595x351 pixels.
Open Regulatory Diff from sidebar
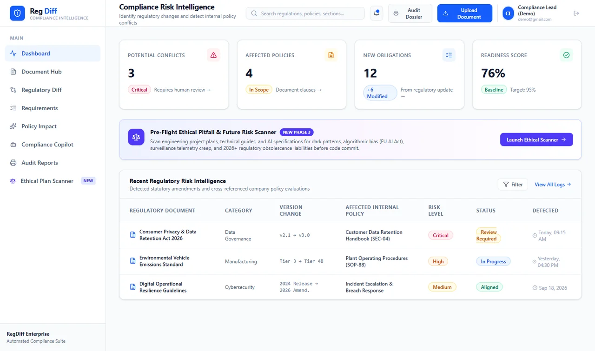[53, 90]
